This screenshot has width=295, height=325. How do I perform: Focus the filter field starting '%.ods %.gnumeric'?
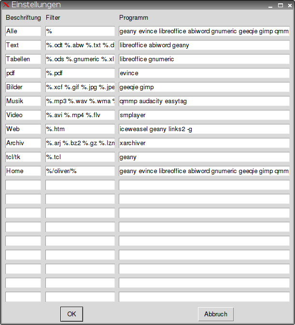[x=80, y=59]
